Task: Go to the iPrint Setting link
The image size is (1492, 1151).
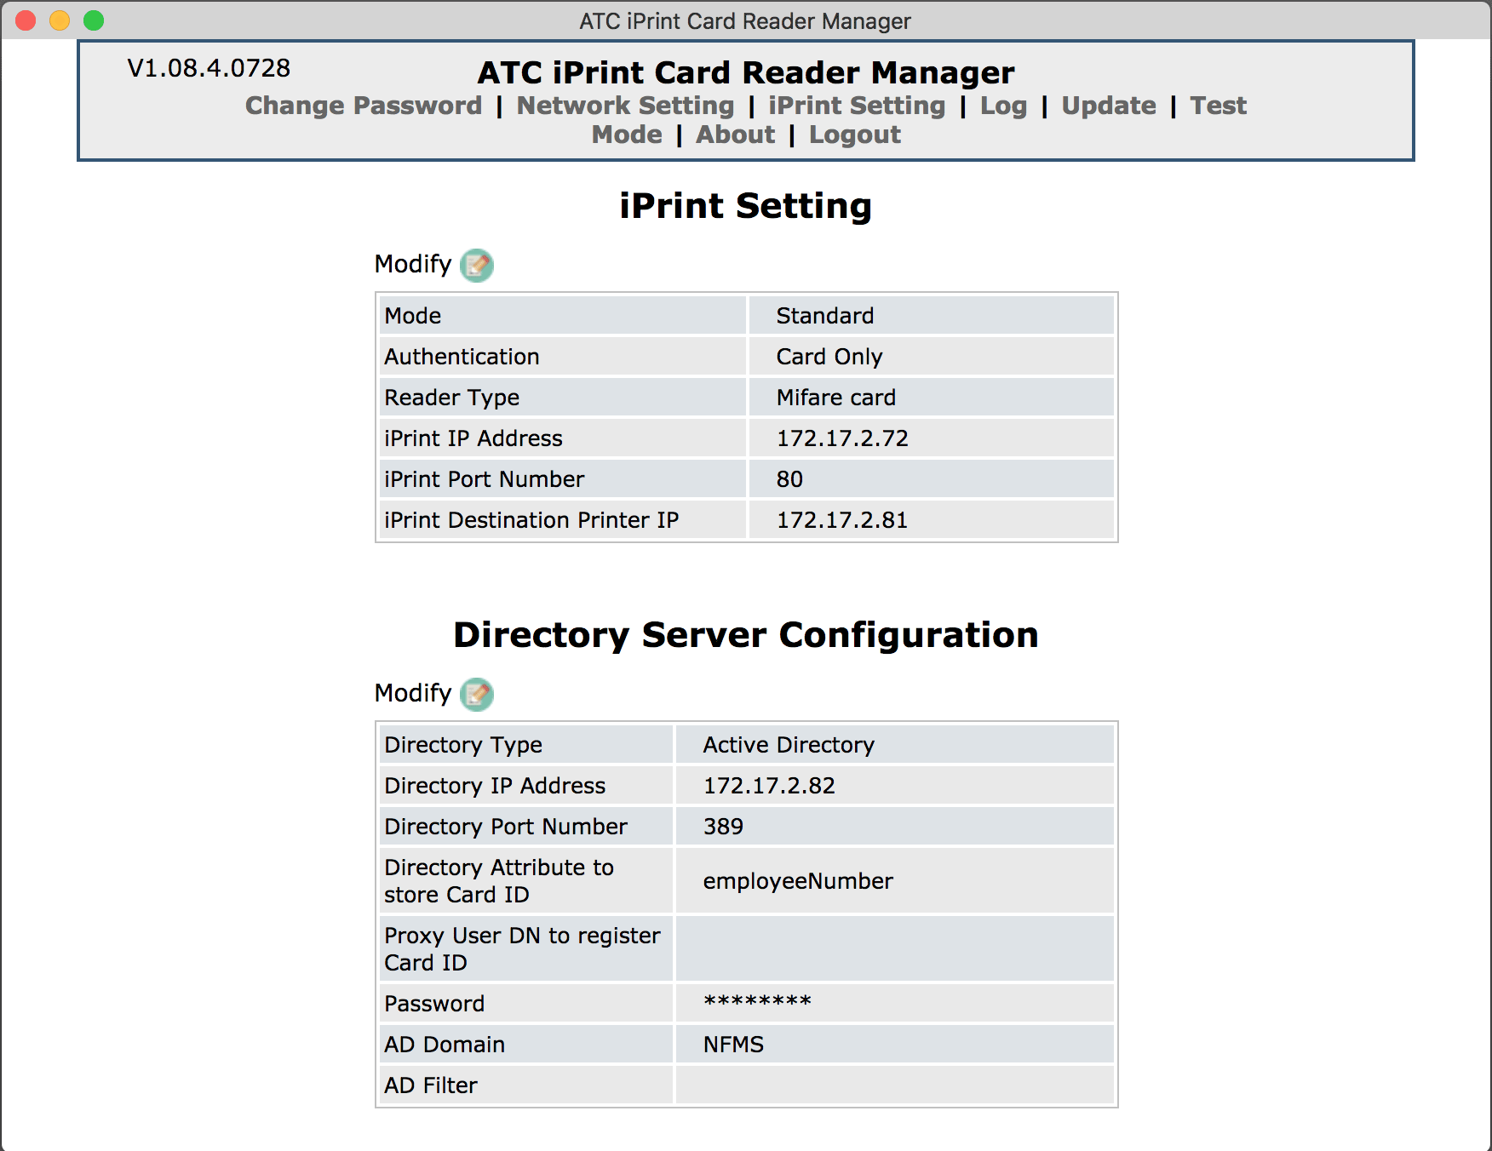Action: click(x=857, y=106)
